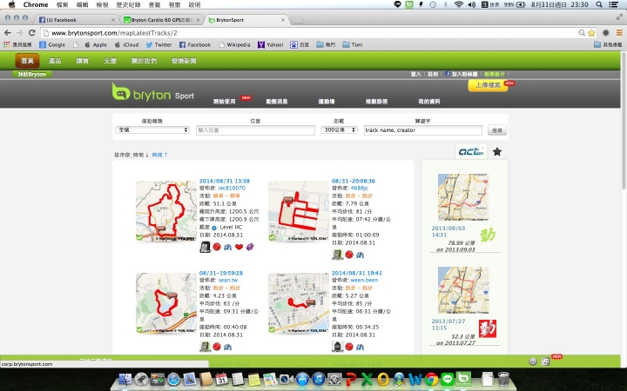Open 我的資料 my data menu

429,102
